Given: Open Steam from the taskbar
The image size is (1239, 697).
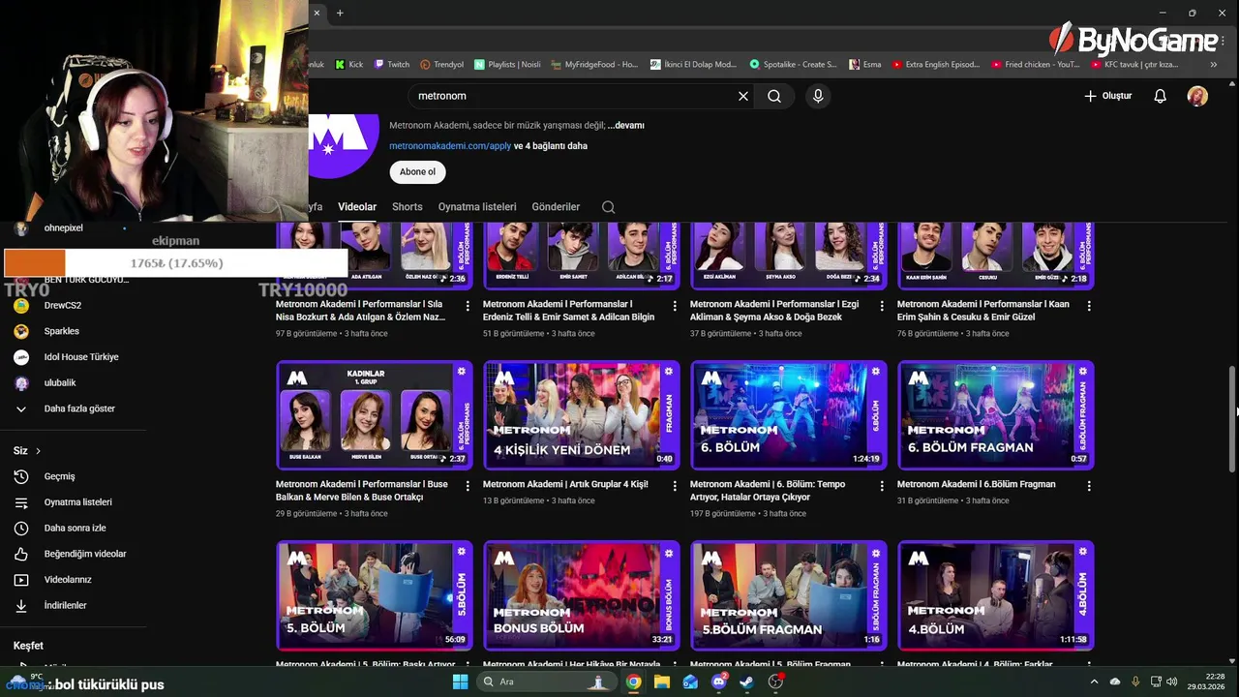Looking at the screenshot, I should coord(747,682).
